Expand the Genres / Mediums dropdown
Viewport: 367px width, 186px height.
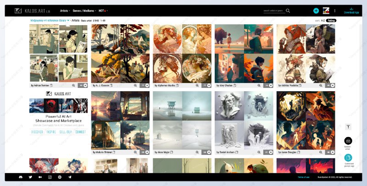(x=84, y=11)
